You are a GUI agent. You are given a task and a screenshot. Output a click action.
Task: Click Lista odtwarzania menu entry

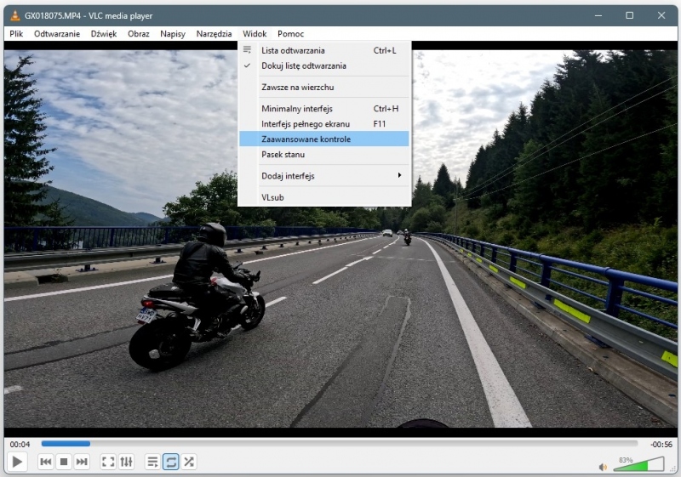(293, 50)
